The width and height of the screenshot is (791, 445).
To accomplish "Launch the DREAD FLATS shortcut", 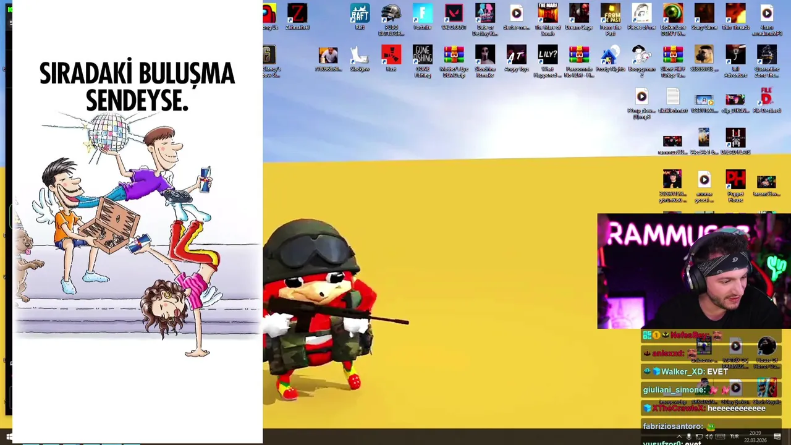I will click(x=735, y=142).
